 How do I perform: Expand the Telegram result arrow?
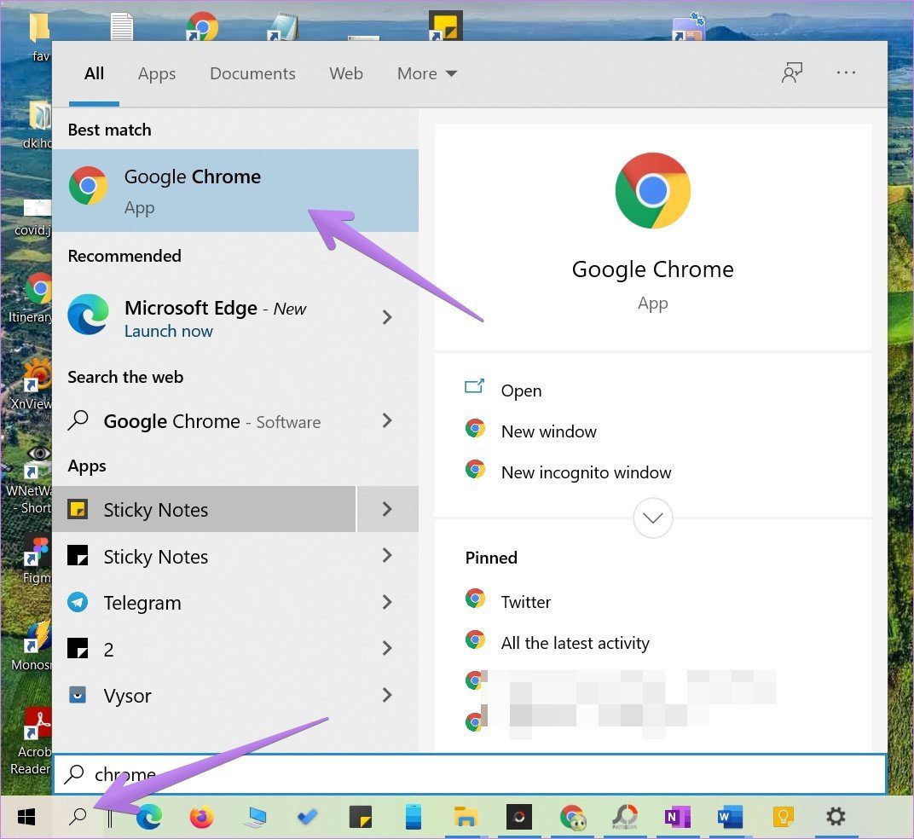pos(387,602)
